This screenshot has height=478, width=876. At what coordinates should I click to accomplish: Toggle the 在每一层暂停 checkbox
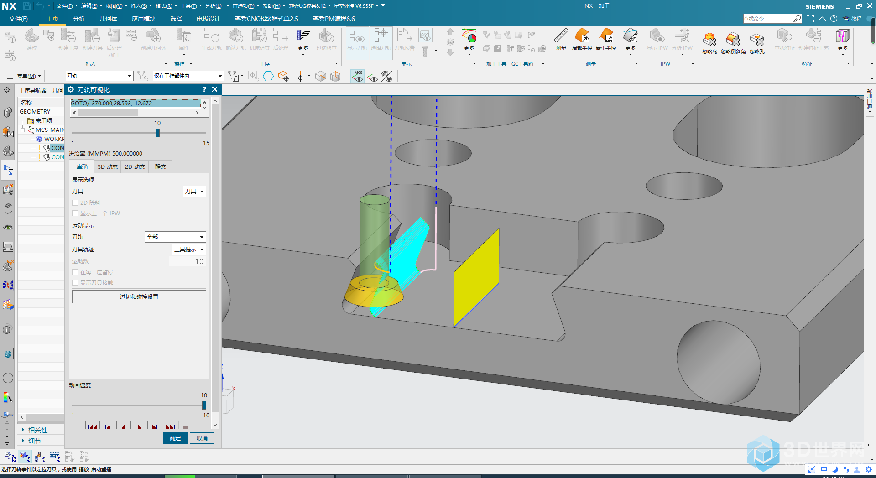tap(75, 272)
